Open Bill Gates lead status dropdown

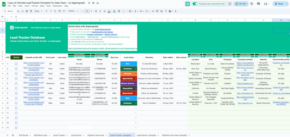(136, 64)
